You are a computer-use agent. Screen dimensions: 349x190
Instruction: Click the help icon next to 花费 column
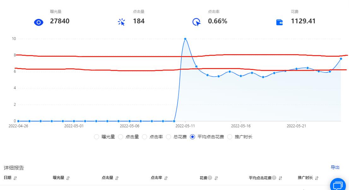tap(209, 178)
